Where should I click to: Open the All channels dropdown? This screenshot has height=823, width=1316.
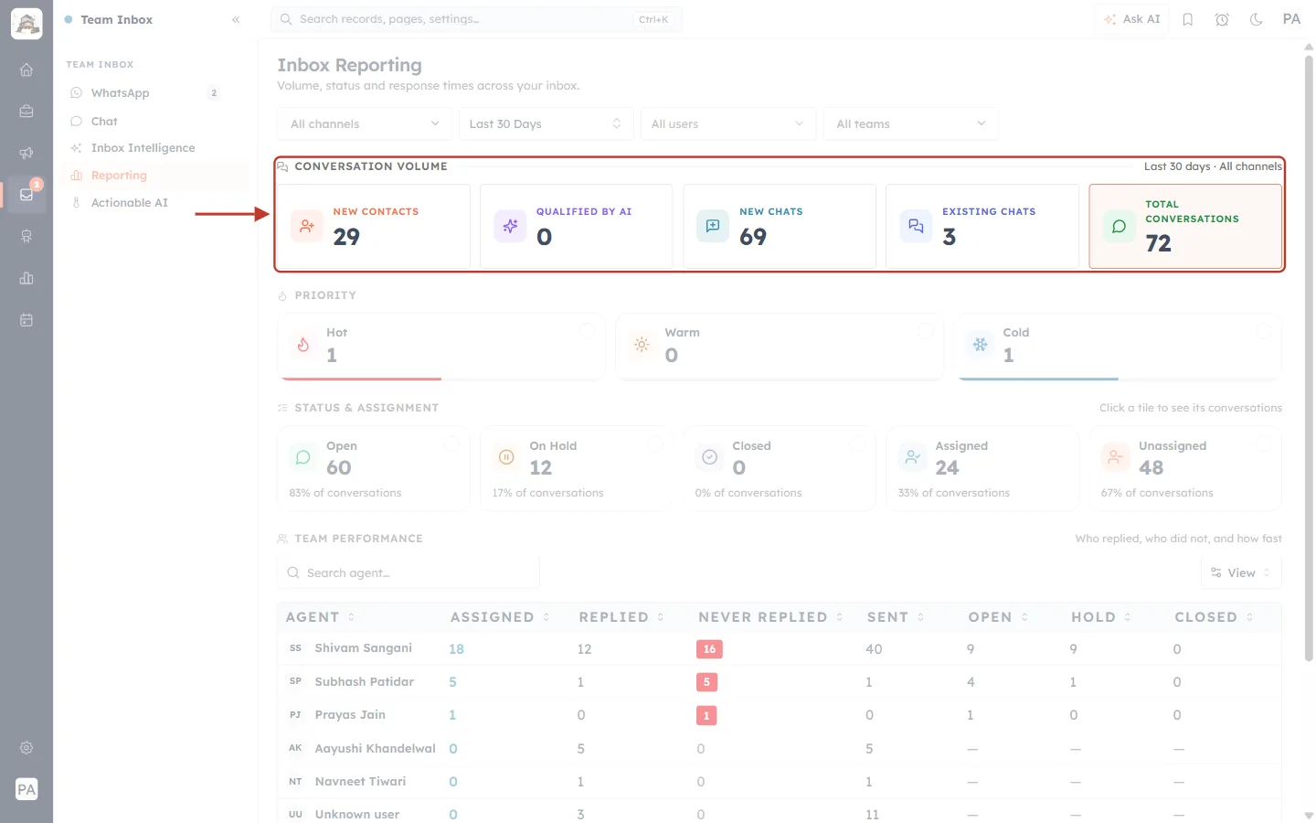click(364, 123)
